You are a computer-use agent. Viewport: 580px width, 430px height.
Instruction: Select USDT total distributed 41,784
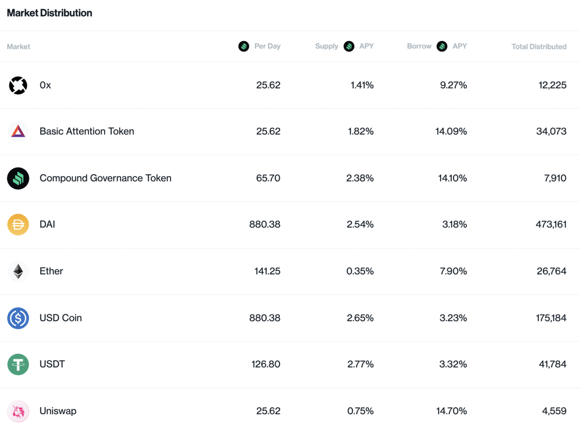tap(552, 364)
